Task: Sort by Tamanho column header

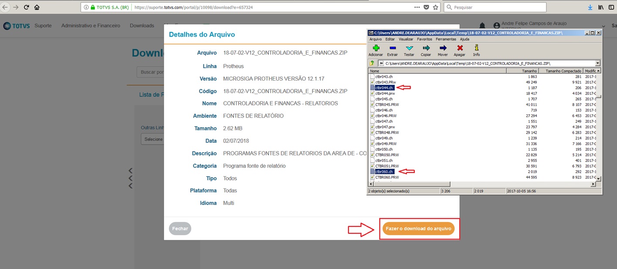Action: (x=522, y=71)
